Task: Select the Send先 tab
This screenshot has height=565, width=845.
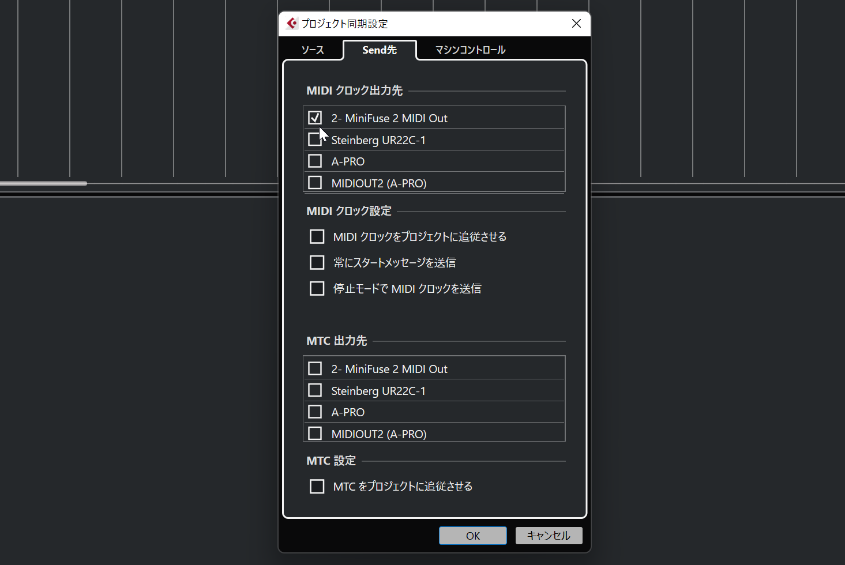Action: coord(380,50)
